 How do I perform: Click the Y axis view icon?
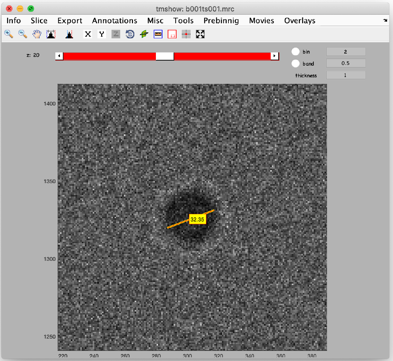pyautogui.click(x=102, y=34)
